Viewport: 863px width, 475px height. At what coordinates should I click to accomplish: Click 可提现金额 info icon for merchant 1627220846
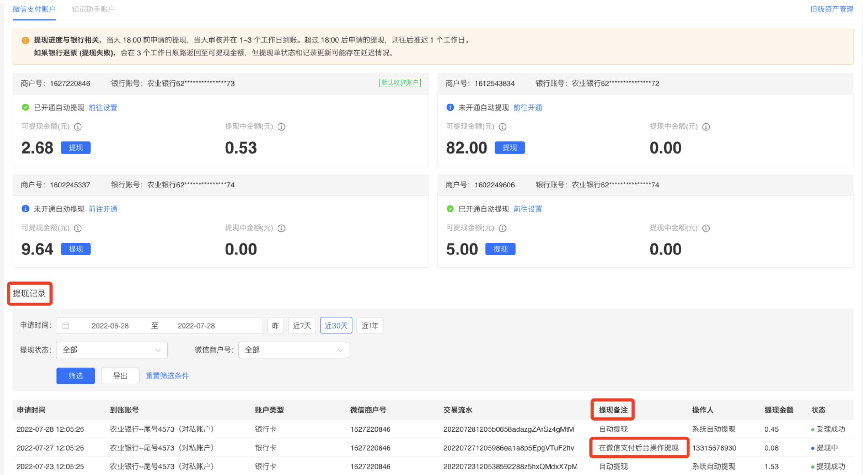click(x=78, y=127)
